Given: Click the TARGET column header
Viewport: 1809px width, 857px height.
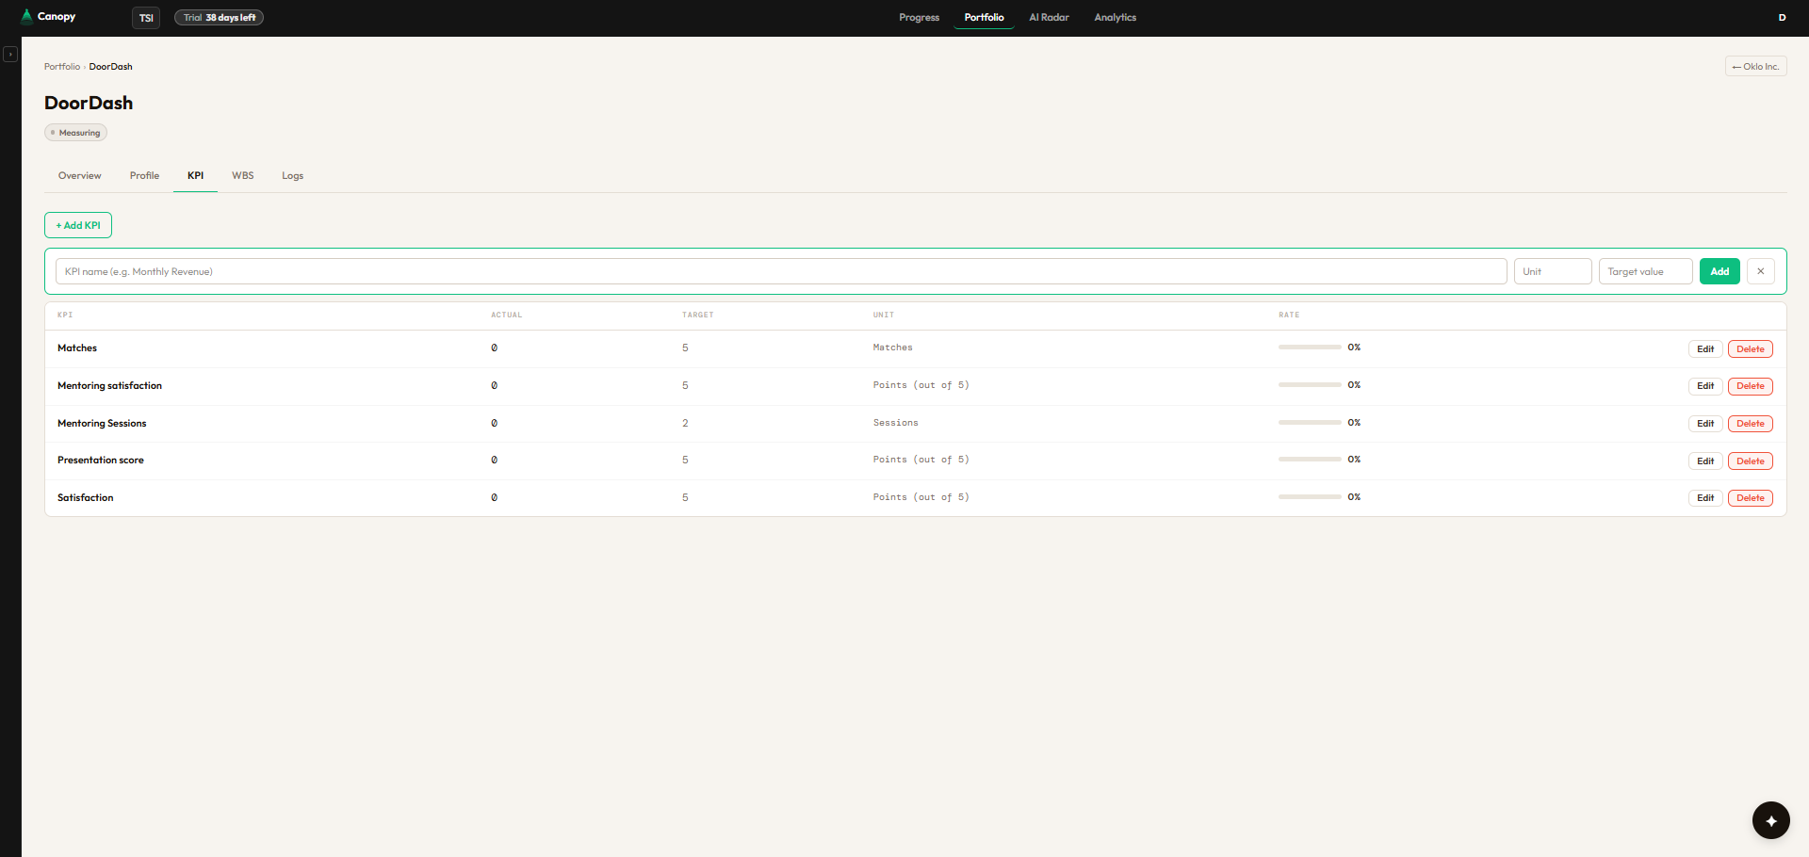Looking at the screenshot, I should (698, 315).
